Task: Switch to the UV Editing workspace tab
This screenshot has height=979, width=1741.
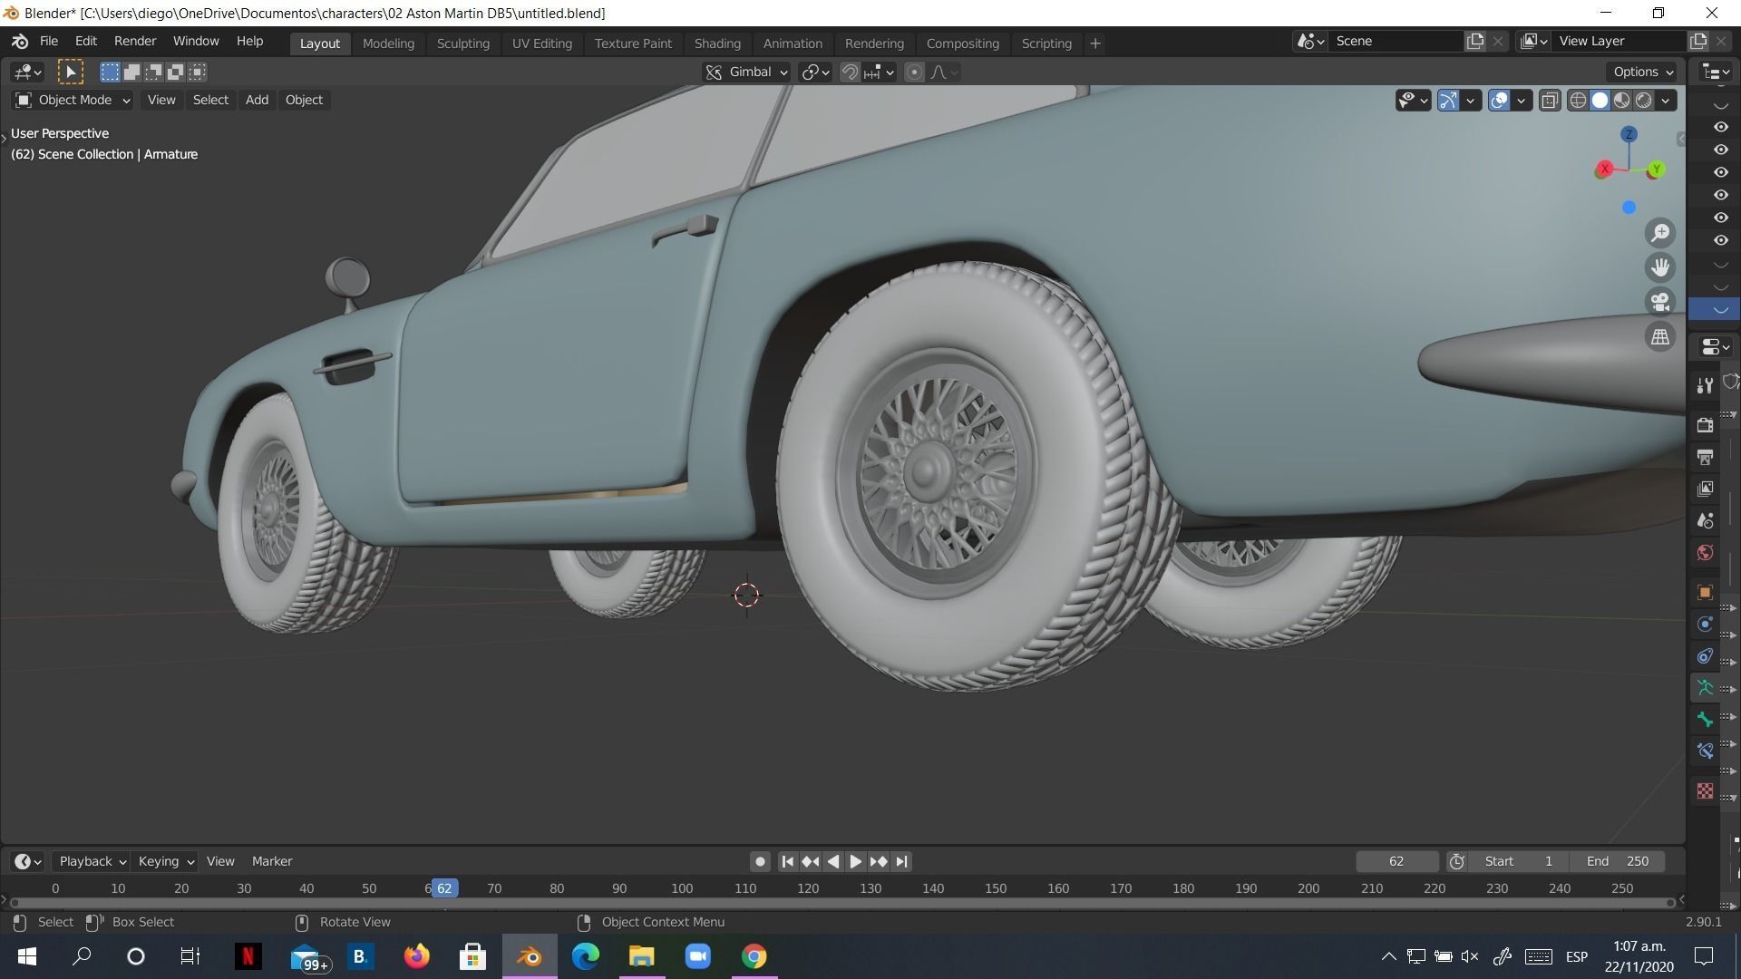Action: point(541,44)
